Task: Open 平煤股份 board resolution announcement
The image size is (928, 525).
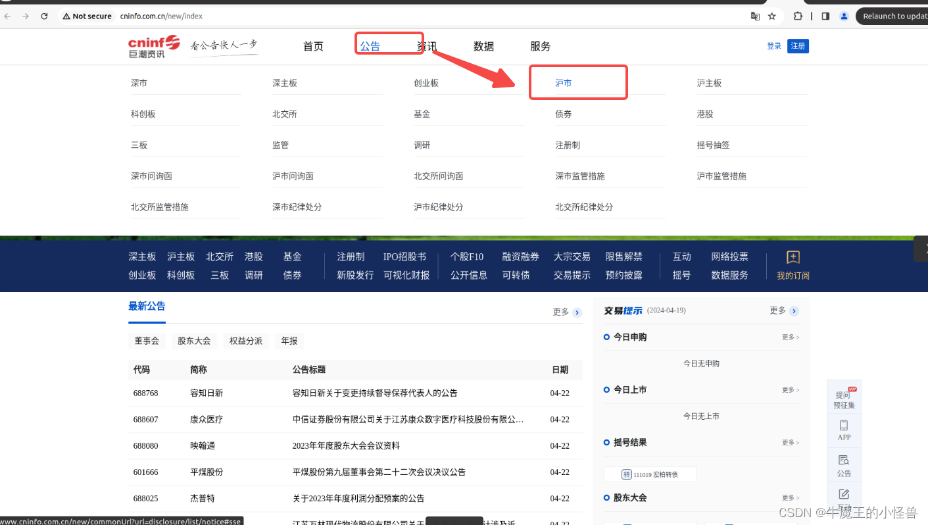Action: tap(379, 472)
